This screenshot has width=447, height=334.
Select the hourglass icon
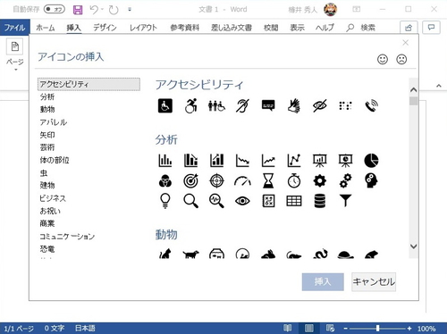point(268,180)
